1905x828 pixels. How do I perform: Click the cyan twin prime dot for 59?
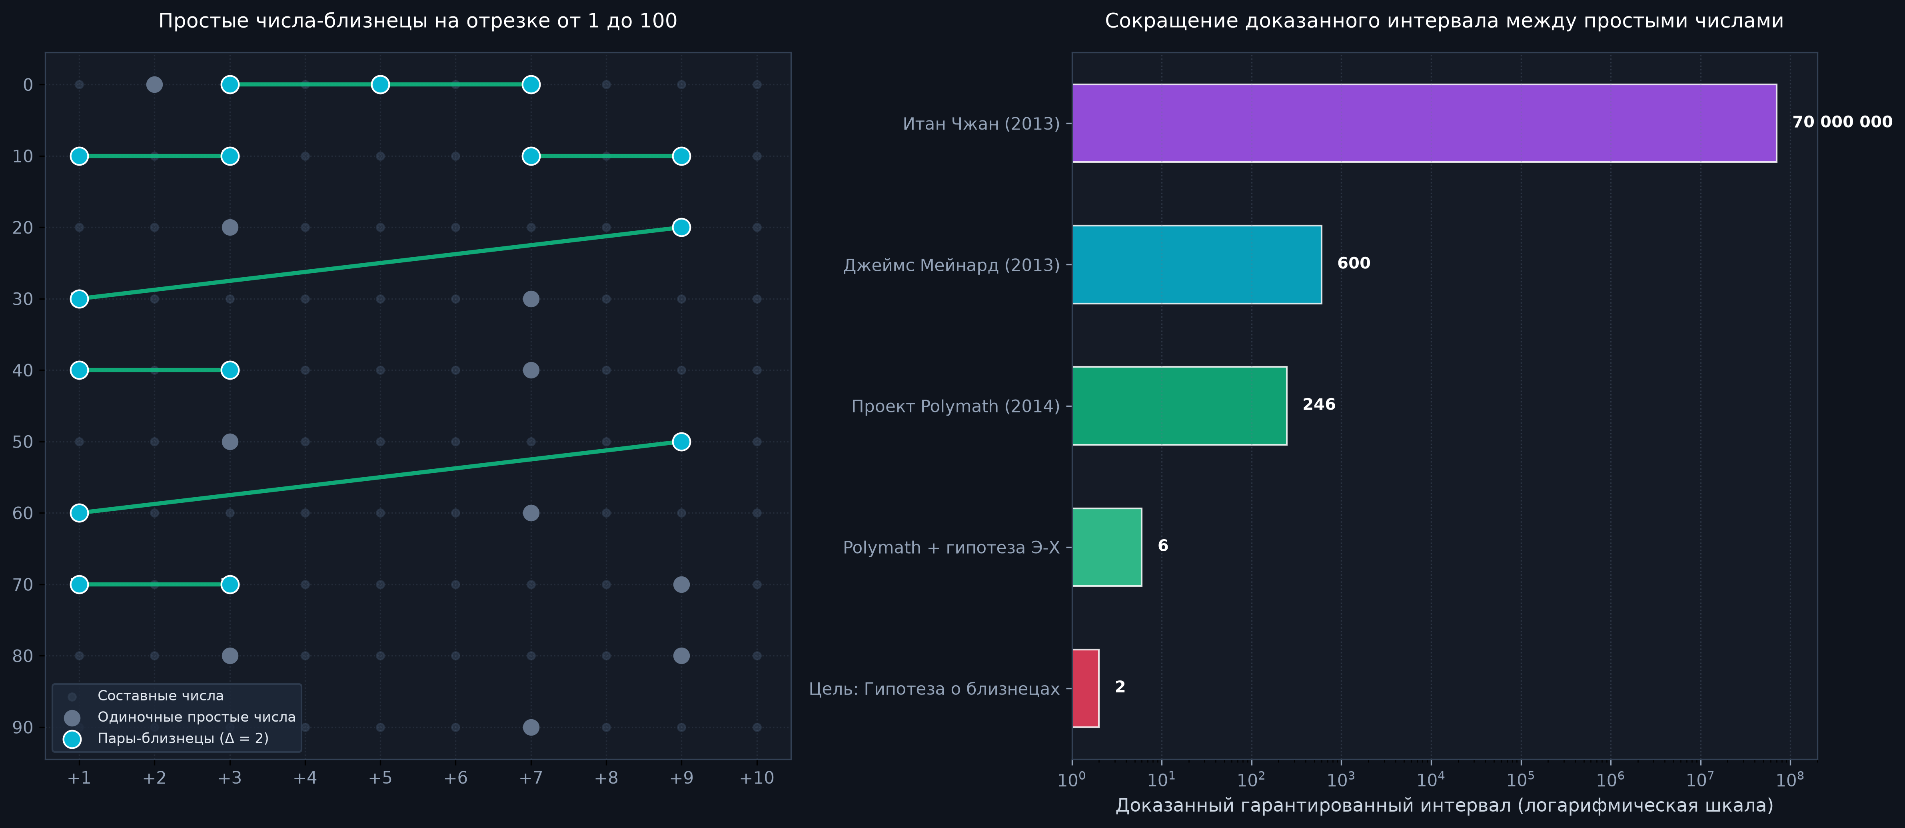[681, 442]
